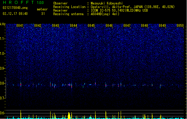Select antenna value A504HB(yagi 4el)

tap(105, 14)
